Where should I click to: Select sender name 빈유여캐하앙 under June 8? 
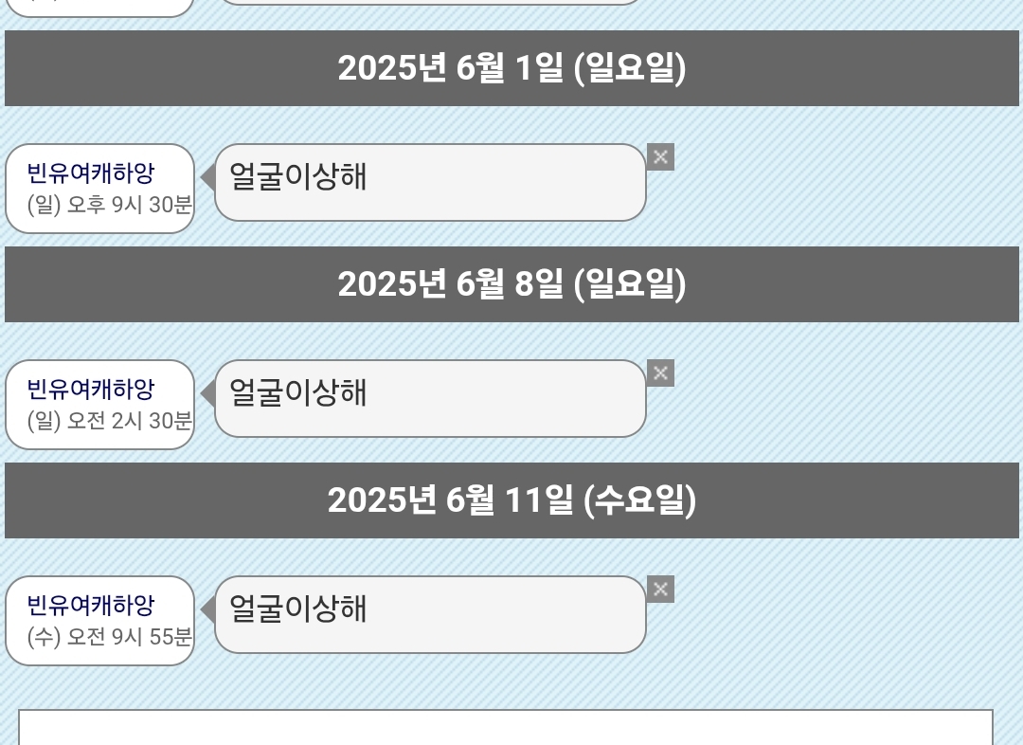click(91, 390)
